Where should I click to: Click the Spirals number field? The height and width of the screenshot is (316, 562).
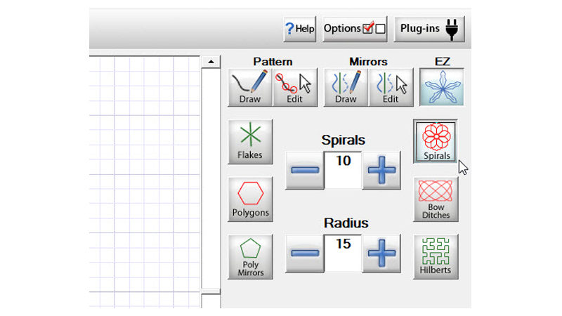(343, 170)
